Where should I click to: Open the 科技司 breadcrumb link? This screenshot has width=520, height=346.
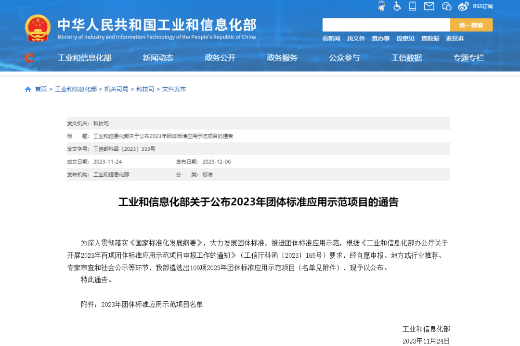(145, 89)
